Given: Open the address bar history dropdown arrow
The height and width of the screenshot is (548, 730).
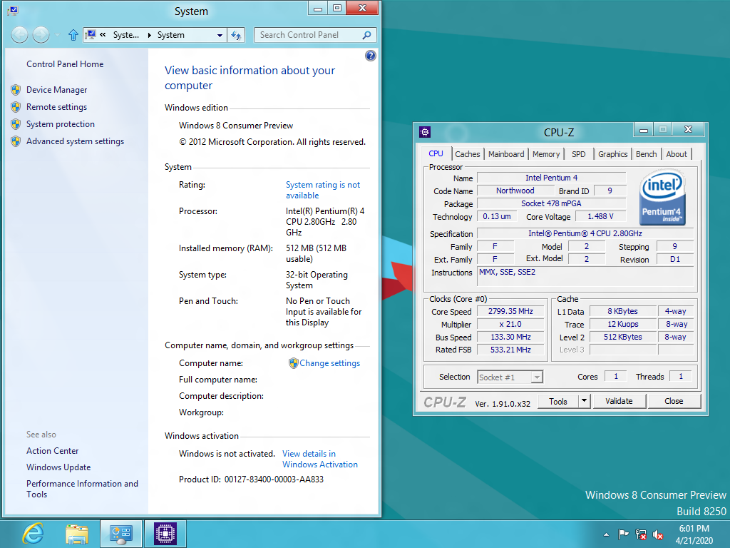Looking at the screenshot, I should [x=220, y=35].
